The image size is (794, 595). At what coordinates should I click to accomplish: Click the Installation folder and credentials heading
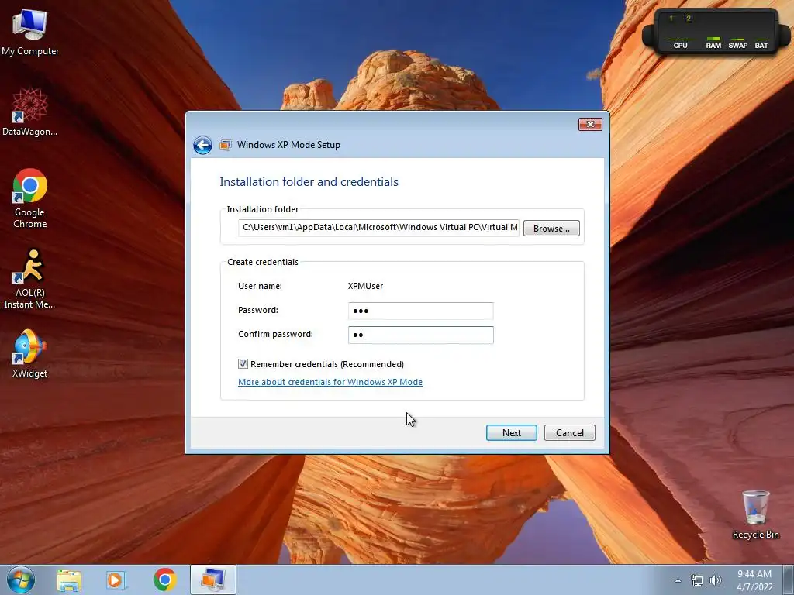[x=309, y=181]
